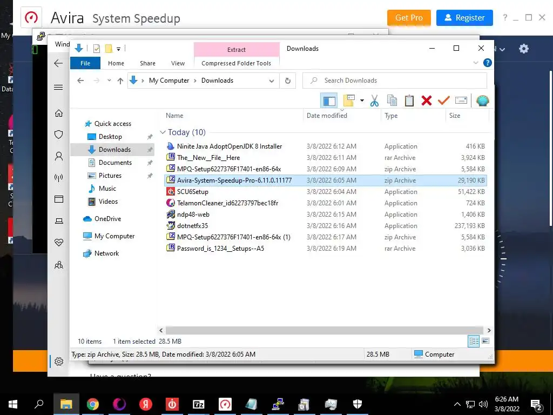Viewport: 553px width, 415px height.
Task: Click the Extract contextual tab header
Action: pos(237,50)
